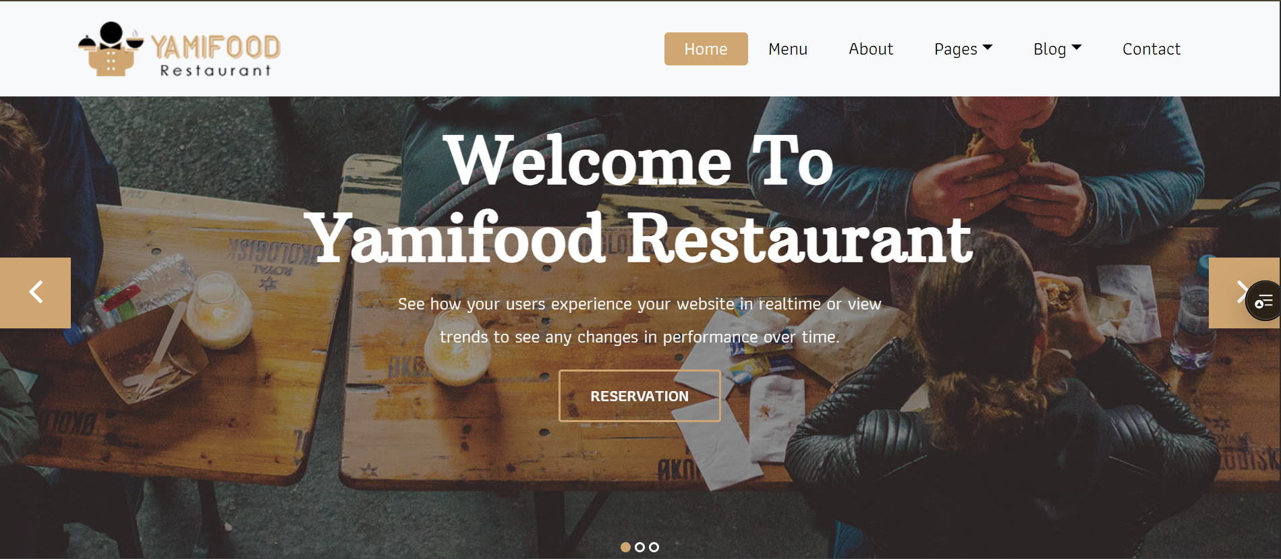This screenshot has height=559, width=1281.
Task: Select the second carousel indicator dot
Action: click(x=639, y=548)
